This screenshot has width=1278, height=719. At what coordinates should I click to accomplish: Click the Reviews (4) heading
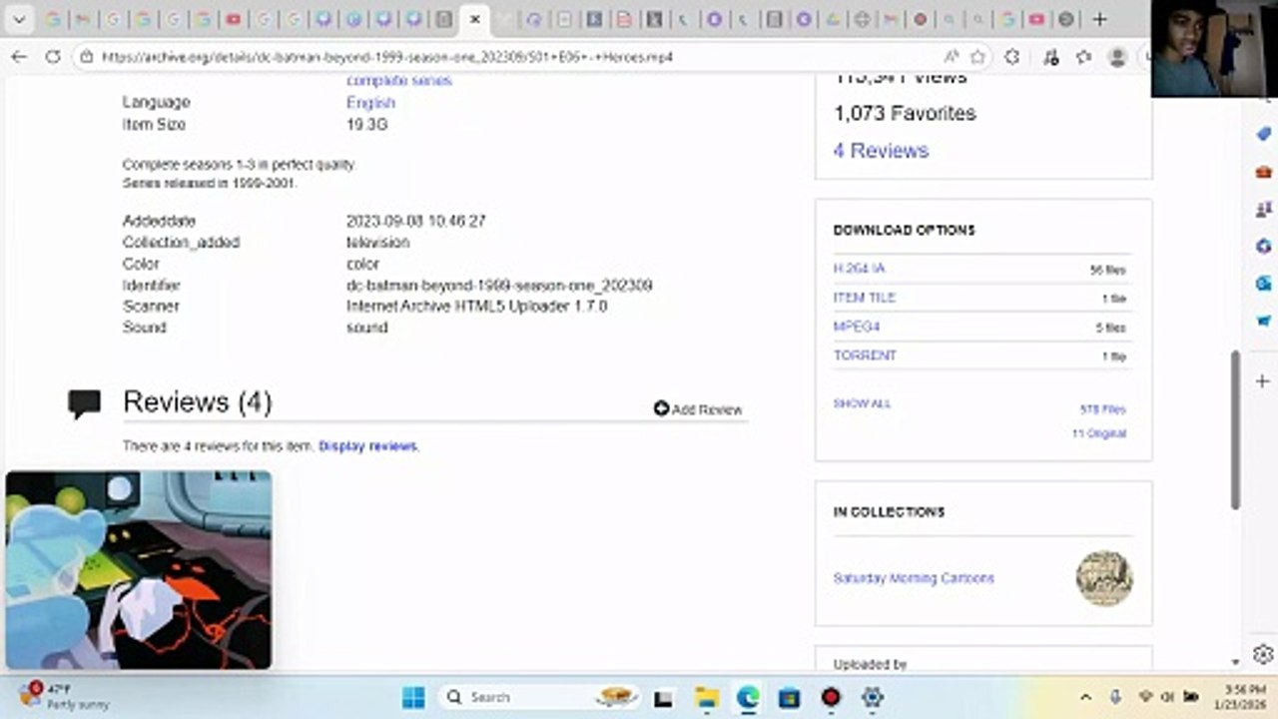(197, 402)
